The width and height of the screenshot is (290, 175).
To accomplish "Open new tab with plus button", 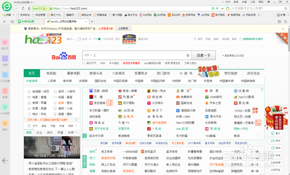I will pyautogui.click(x=92, y=21).
